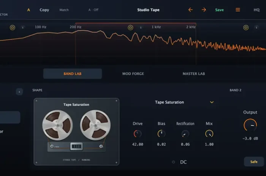The width and height of the screenshot is (266, 176).
Task: Open the Studio Tape preset name
Action: [x=148, y=10]
